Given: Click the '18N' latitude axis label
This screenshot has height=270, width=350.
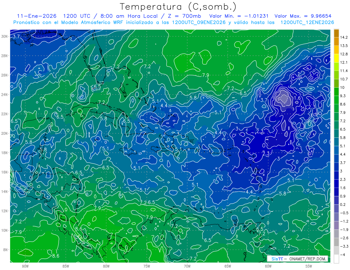Looking at the screenshot, I should pos(5,153).
